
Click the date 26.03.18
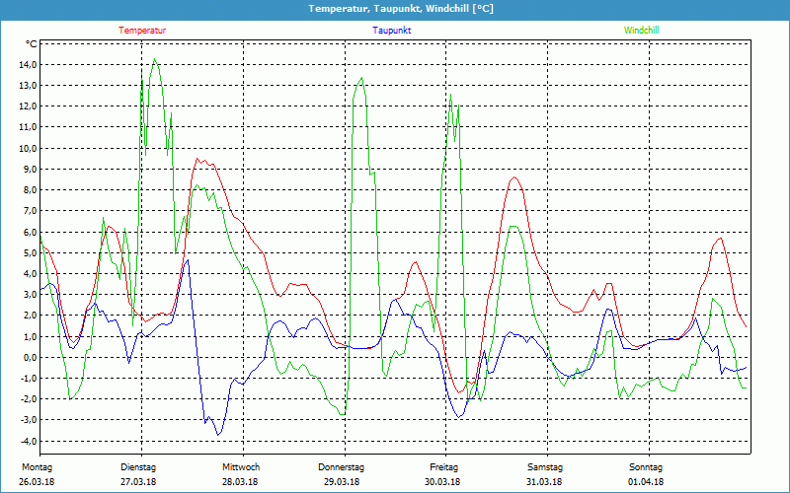tap(37, 482)
